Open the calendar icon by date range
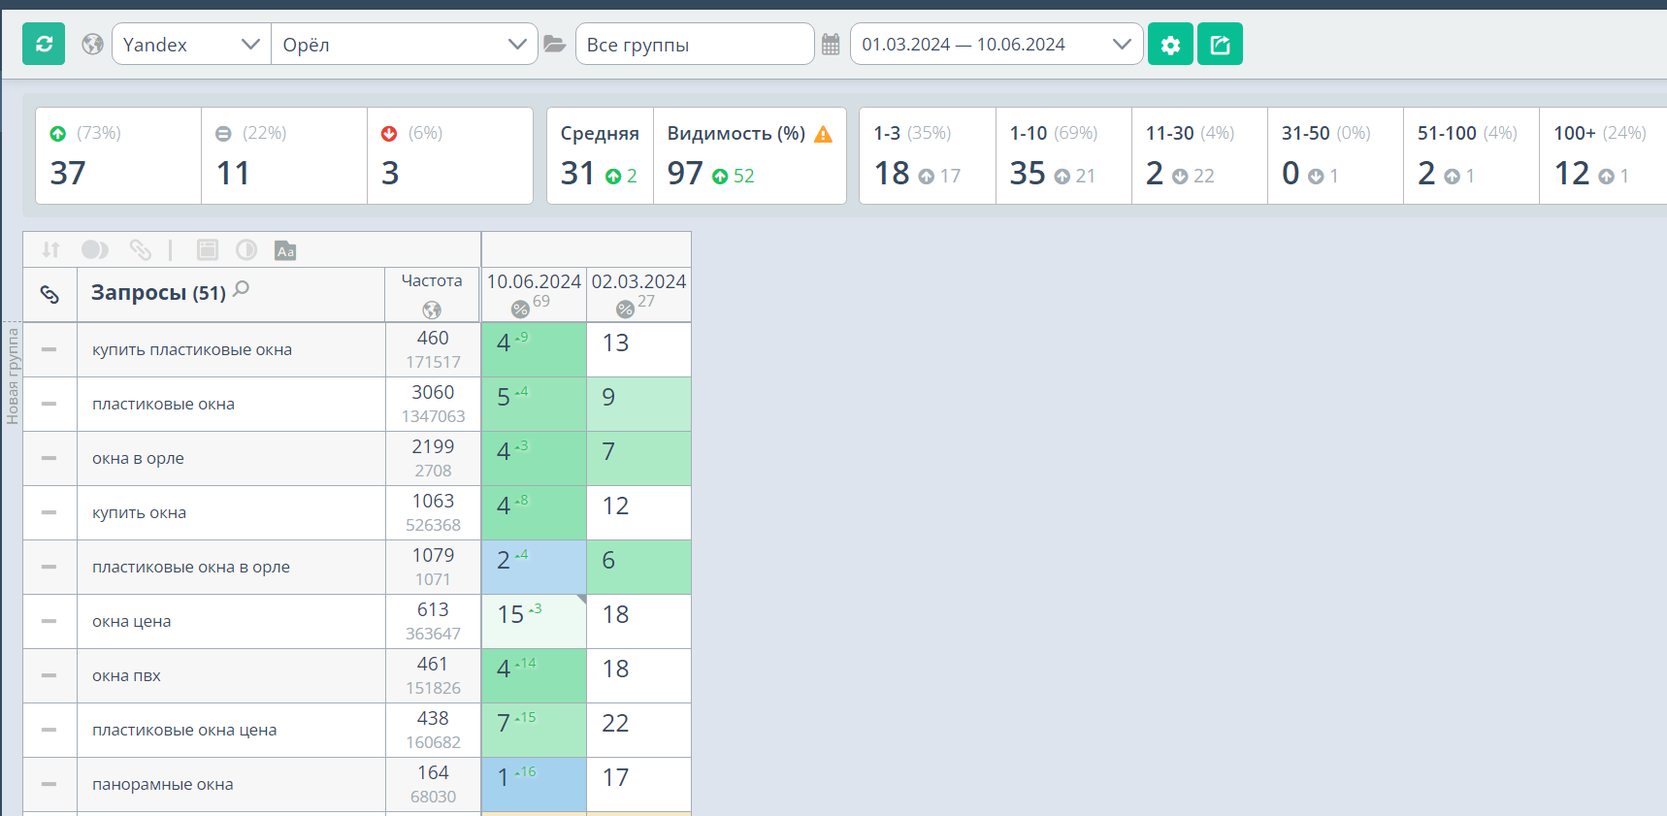The height and width of the screenshot is (816, 1667). [831, 44]
